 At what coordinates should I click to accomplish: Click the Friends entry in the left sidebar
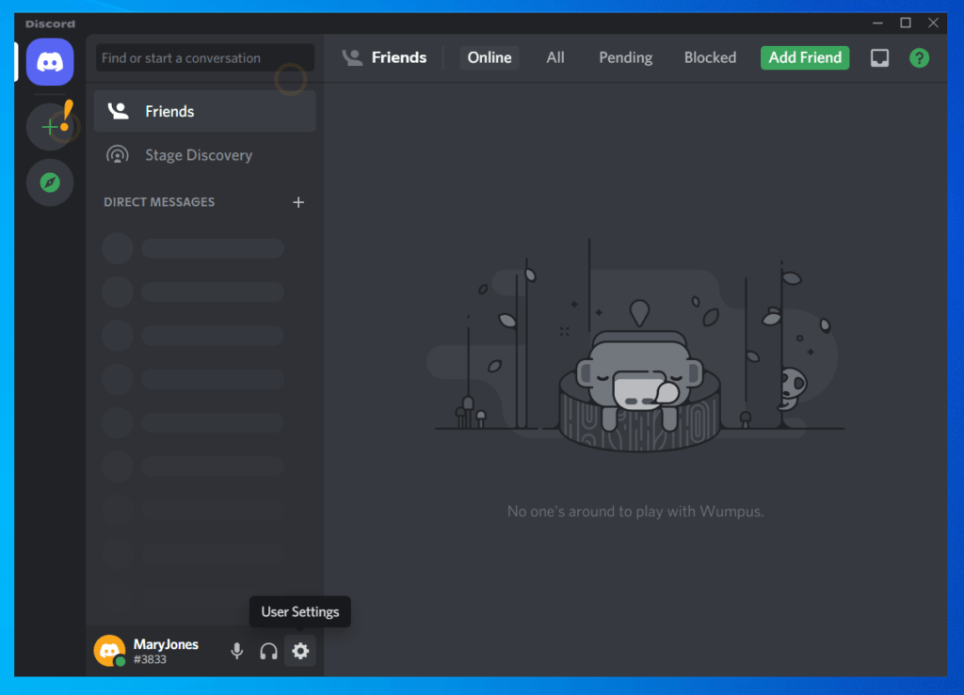coord(169,110)
